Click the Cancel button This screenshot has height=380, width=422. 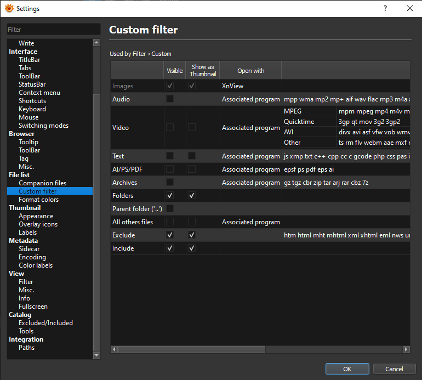click(394, 369)
